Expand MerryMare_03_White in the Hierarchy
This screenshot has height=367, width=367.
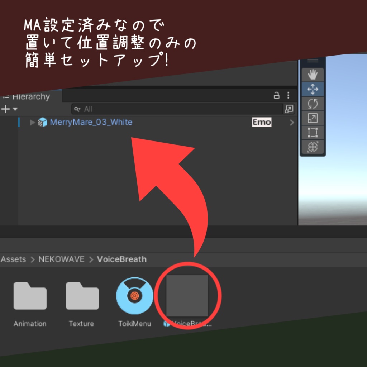tap(32, 122)
